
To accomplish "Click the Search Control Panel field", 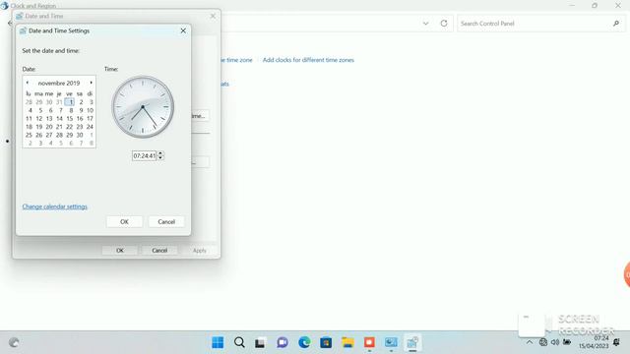I will [x=533, y=24].
